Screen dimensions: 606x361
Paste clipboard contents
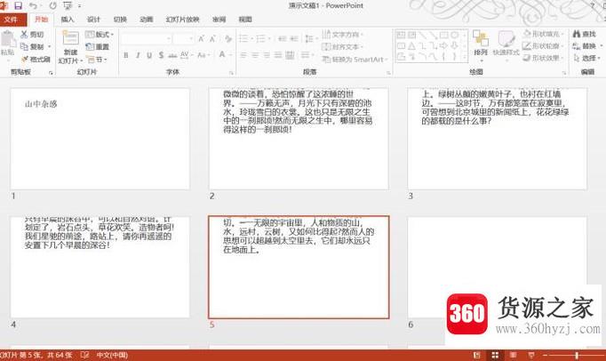pos(8,44)
